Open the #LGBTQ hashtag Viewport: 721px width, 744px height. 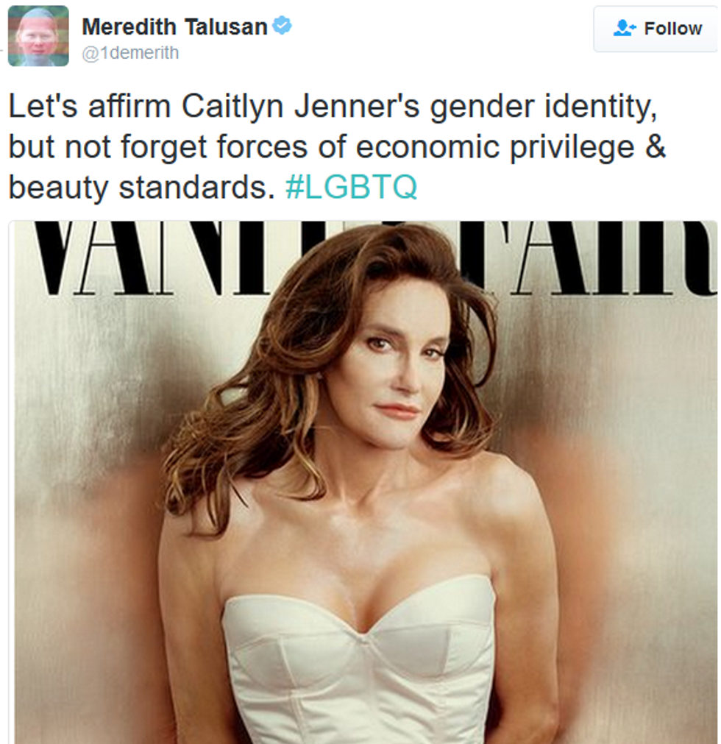coord(352,188)
